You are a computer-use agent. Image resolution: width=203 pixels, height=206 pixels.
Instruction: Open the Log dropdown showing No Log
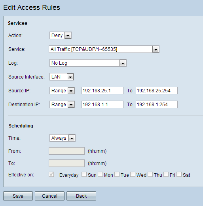coord(88,63)
